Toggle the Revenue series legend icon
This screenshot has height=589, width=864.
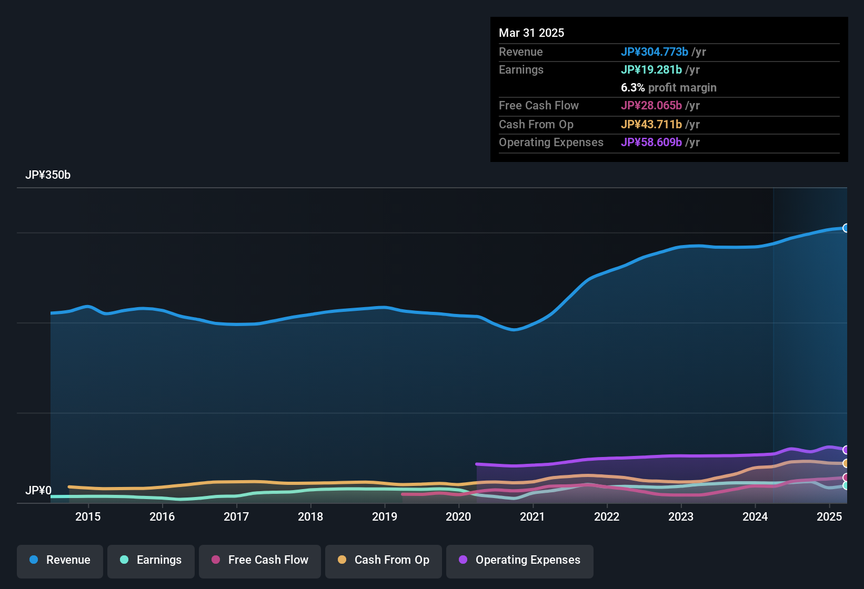click(x=33, y=560)
